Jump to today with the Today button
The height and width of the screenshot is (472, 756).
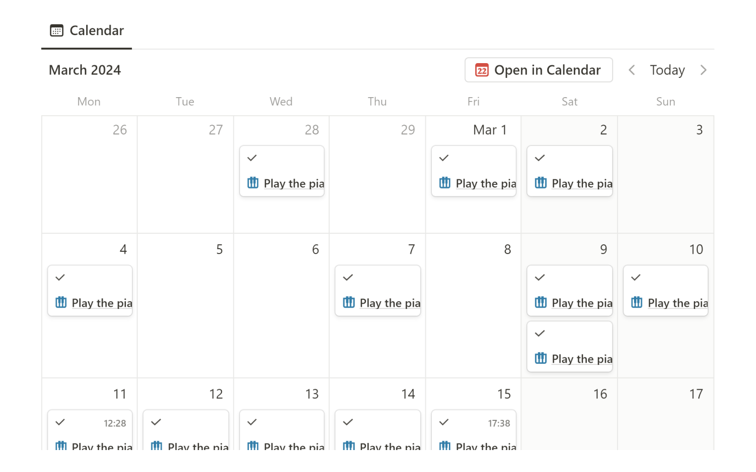coord(667,70)
